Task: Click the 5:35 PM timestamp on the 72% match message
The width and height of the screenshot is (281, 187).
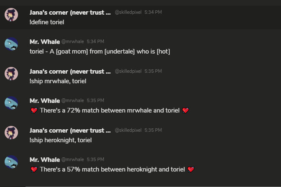Action: (95, 100)
